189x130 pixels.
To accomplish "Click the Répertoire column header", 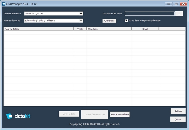I will pos(109,29).
